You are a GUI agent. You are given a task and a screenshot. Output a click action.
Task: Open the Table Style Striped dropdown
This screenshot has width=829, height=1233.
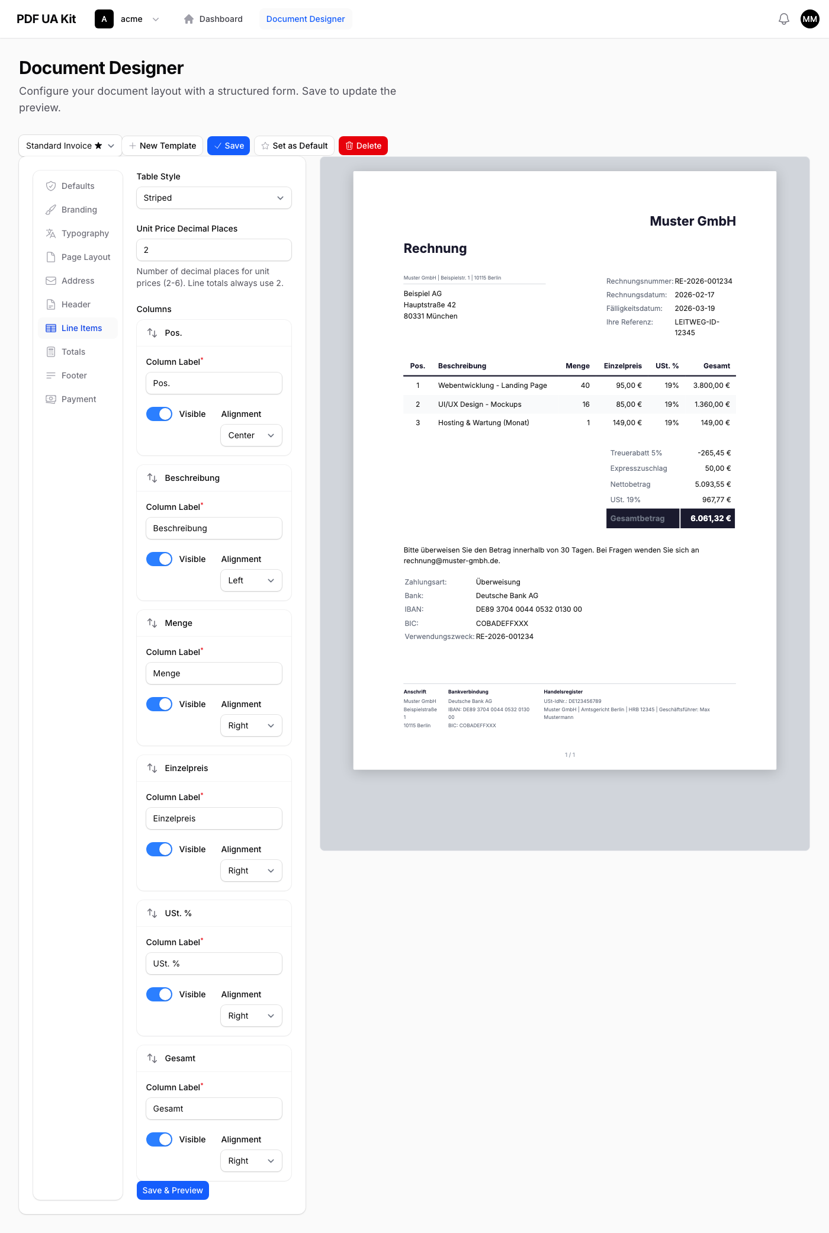coord(214,198)
